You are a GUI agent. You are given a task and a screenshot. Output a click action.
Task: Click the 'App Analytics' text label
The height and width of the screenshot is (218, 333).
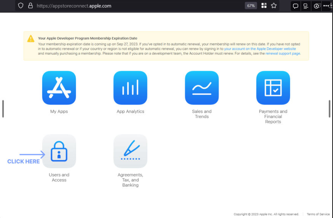tap(131, 111)
